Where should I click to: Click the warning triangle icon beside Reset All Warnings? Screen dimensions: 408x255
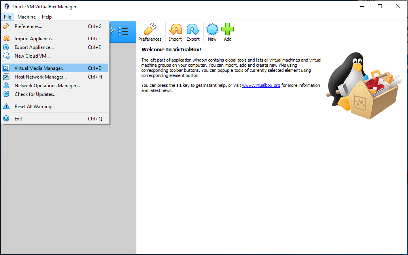tap(6, 106)
